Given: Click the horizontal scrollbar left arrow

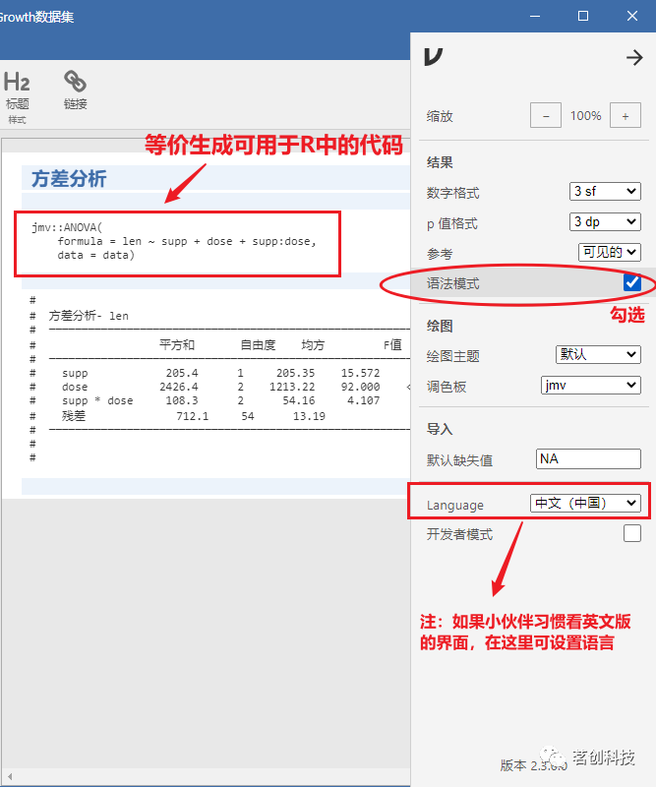Looking at the screenshot, I should [10, 777].
